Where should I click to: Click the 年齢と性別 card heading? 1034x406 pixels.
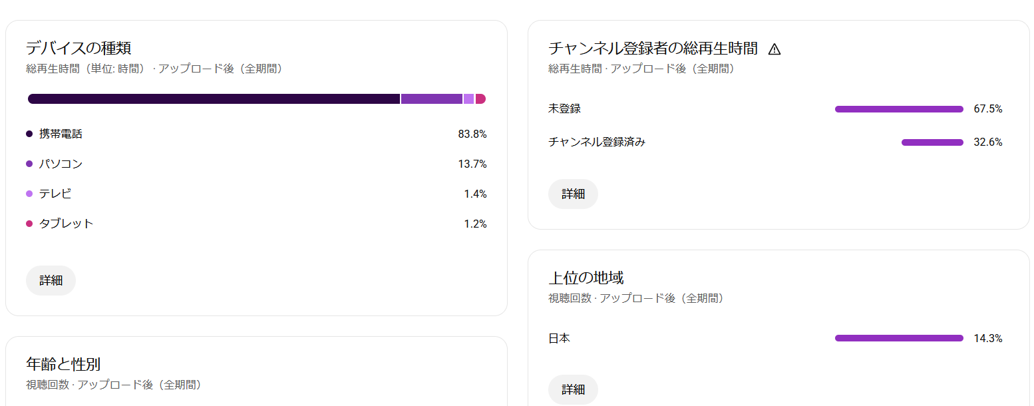point(63,364)
